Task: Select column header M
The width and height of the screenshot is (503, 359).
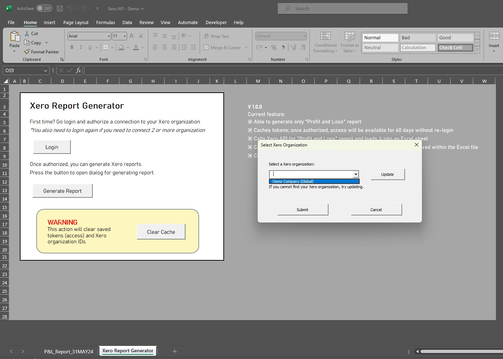Action: point(258,81)
